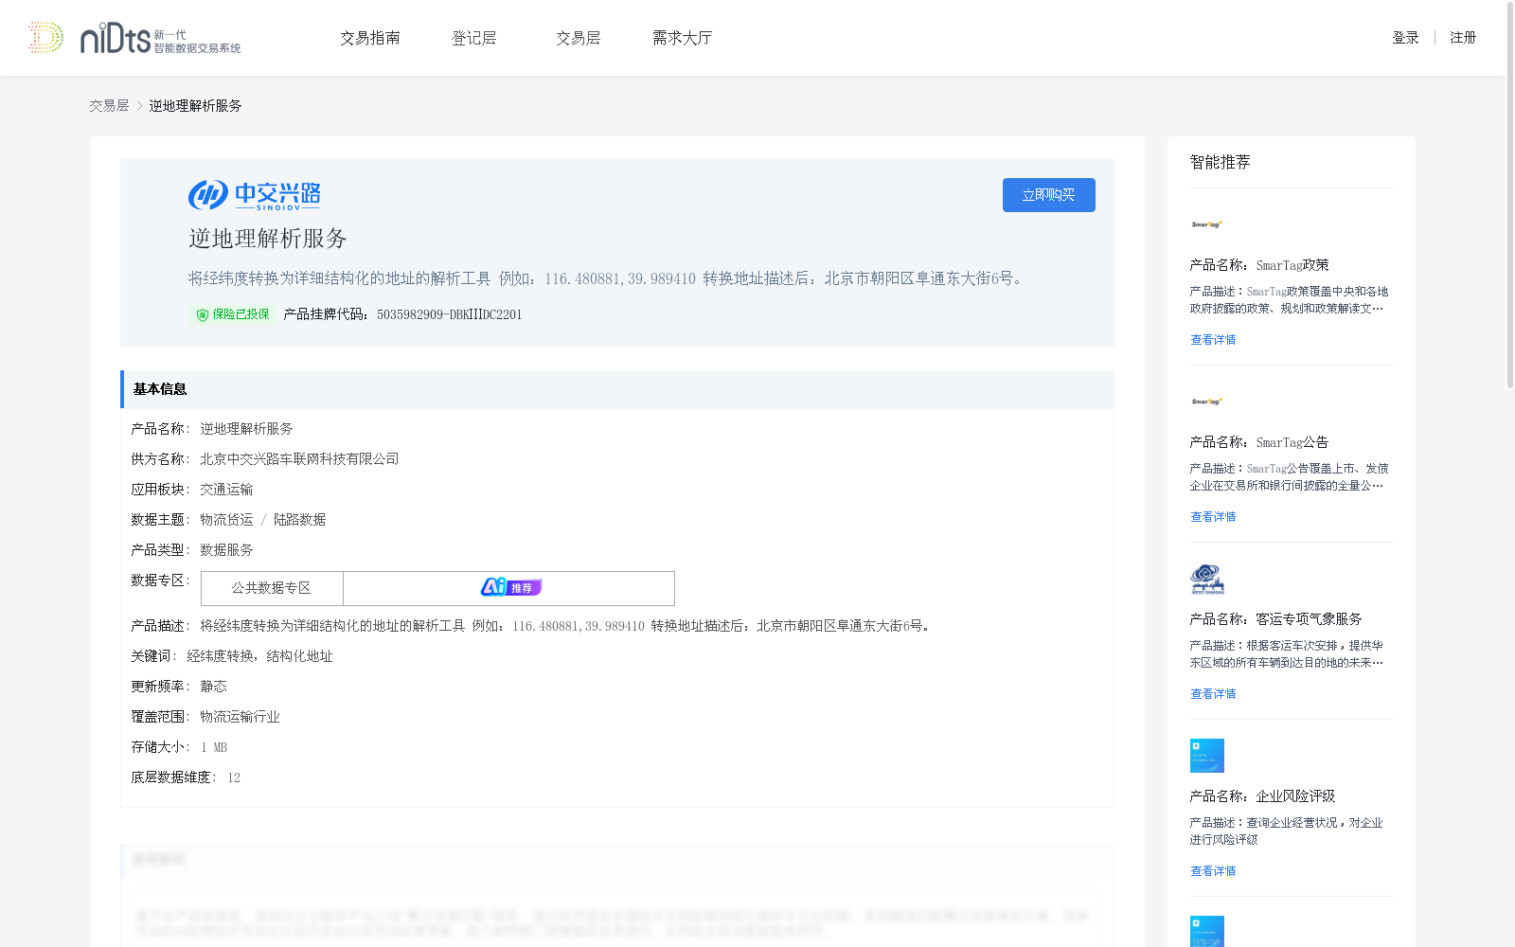Click the 企业风险评级 blue thumbnail

click(x=1207, y=756)
